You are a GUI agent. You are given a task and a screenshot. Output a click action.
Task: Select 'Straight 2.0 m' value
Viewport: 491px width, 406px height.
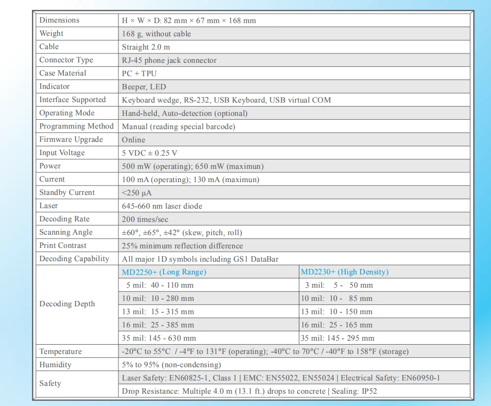point(146,47)
